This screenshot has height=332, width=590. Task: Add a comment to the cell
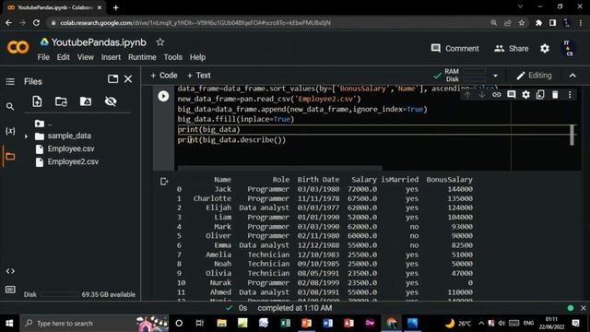pyautogui.click(x=511, y=94)
